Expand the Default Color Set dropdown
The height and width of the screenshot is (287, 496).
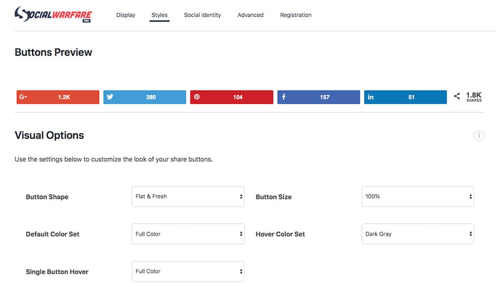188,234
